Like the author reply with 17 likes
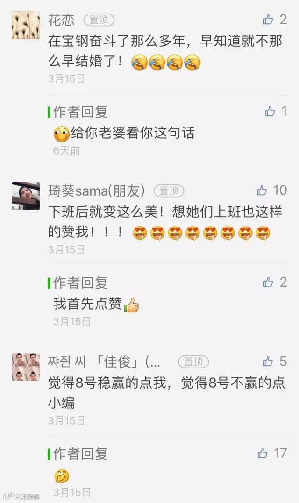 (x=263, y=453)
